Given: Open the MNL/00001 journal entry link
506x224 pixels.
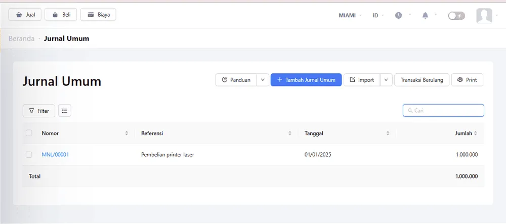Looking at the screenshot, I should [55, 155].
